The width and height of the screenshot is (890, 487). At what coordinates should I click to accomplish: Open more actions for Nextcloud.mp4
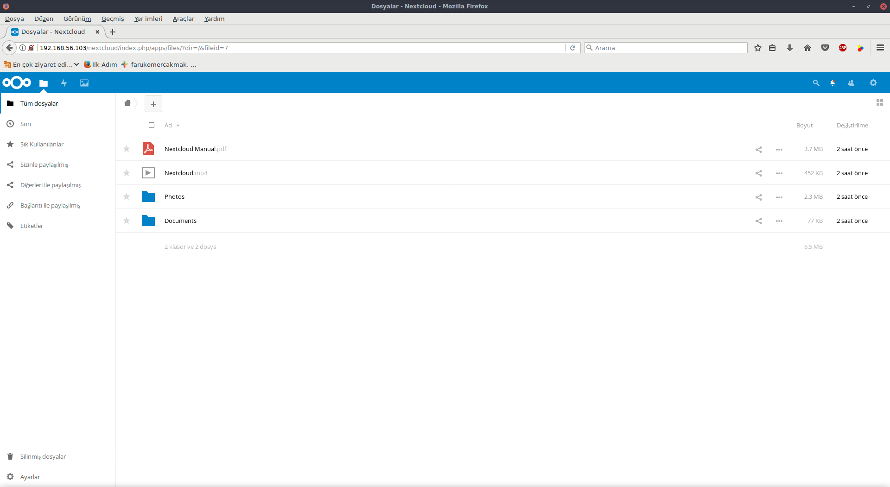point(779,173)
